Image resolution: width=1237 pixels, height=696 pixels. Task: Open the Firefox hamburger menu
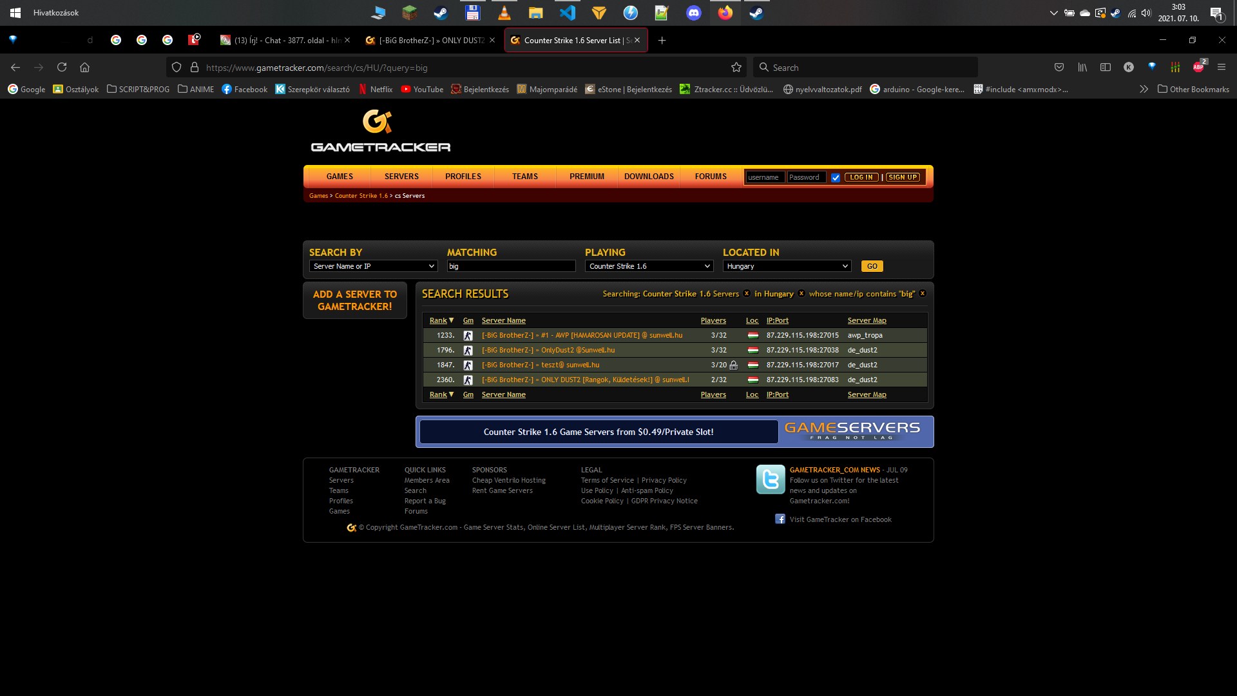(x=1222, y=67)
